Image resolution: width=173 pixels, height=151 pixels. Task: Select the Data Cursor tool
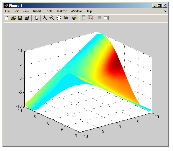tap(74, 18)
